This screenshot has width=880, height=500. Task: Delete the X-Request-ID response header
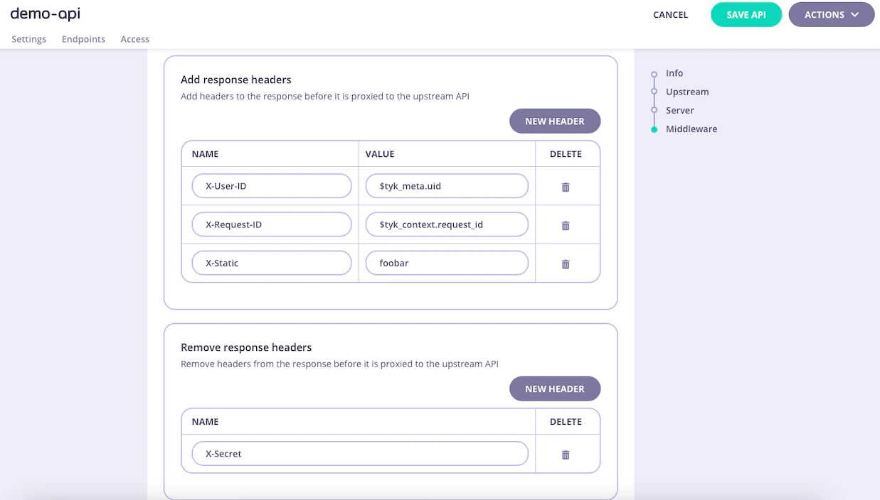click(566, 225)
